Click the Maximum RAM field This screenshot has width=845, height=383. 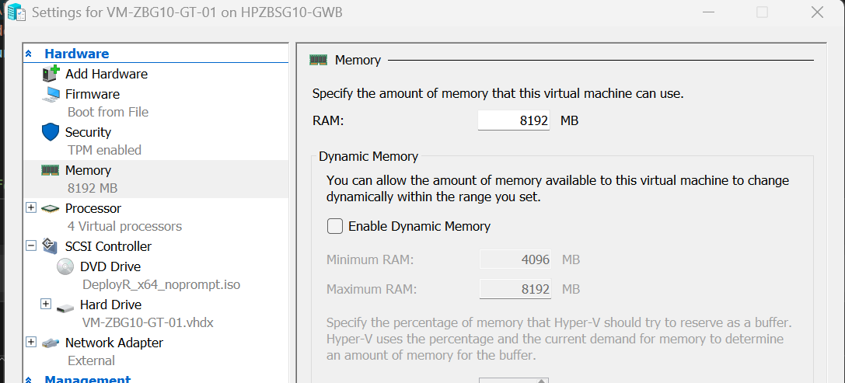tap(515, 289)
